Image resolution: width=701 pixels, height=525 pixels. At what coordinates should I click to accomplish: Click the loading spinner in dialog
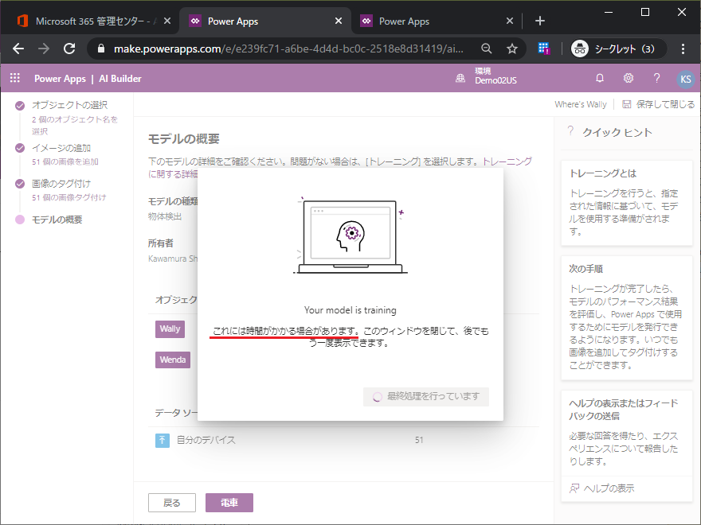[378, 397]
